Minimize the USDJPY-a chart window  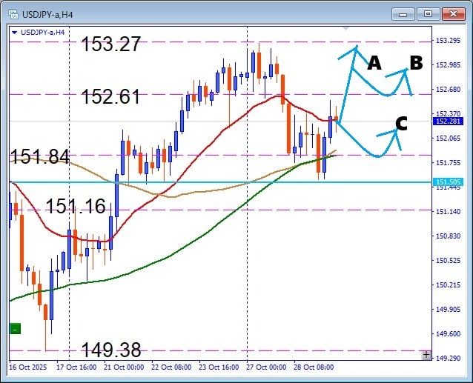point(403,13)
